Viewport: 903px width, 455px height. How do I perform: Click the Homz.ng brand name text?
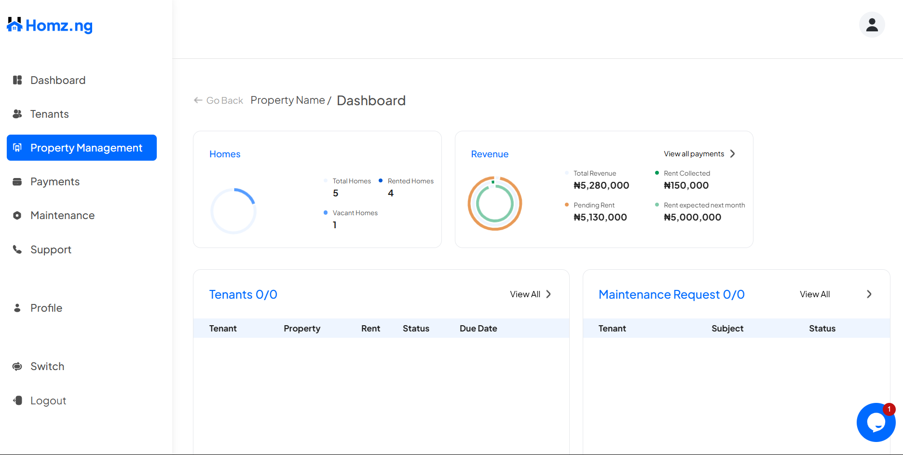click(59, 26)
